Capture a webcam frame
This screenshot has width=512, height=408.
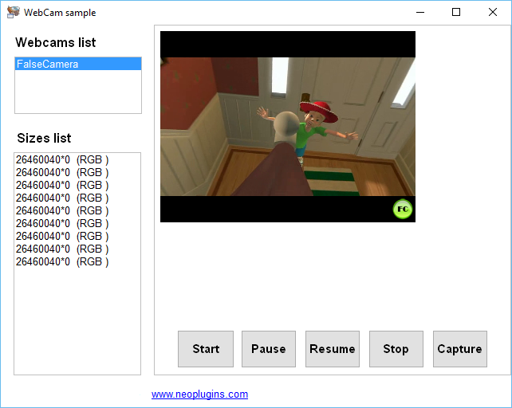click(x=459, y=349)
